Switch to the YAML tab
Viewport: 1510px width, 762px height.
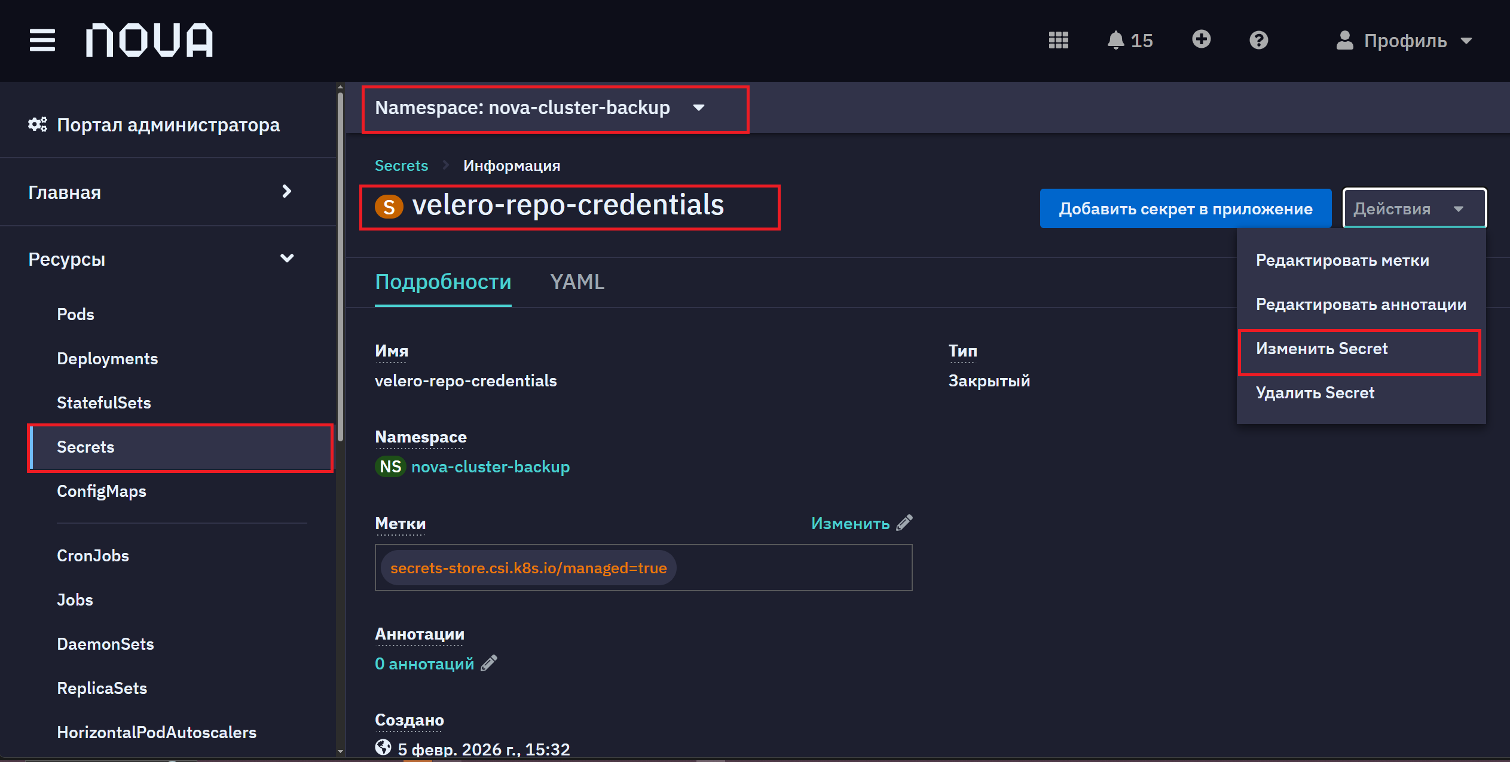tap(577, 281)
